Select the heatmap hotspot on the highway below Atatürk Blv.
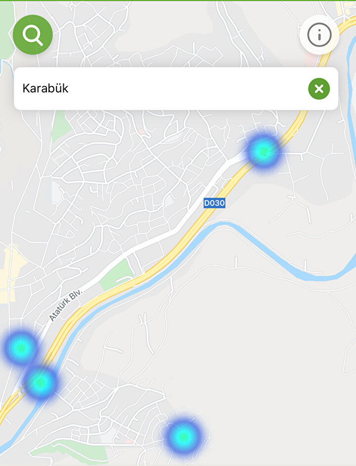Viewport: 356px width, 466px height. point(41,383)
